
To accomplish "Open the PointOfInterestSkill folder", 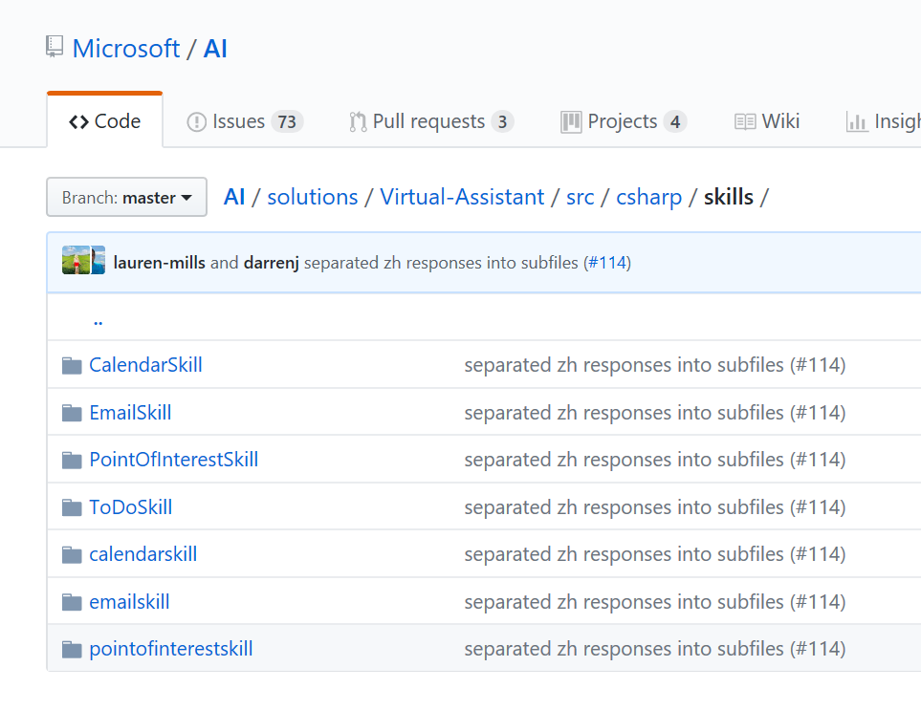I will coord(174,460).
